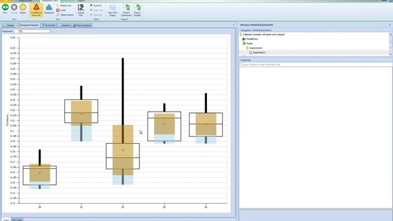
Task: Click the Experiments folder icon
Action: coord(247,48)
